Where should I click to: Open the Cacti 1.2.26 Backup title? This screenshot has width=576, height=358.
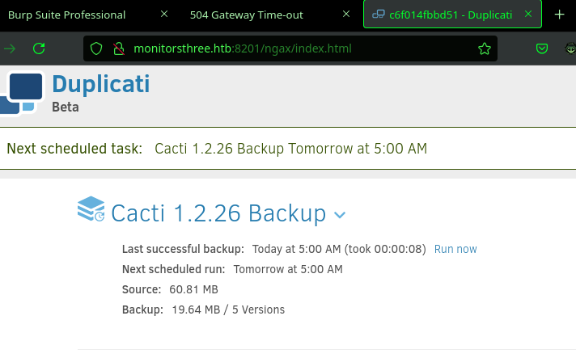pyautogui.click(x=218, y=213)
